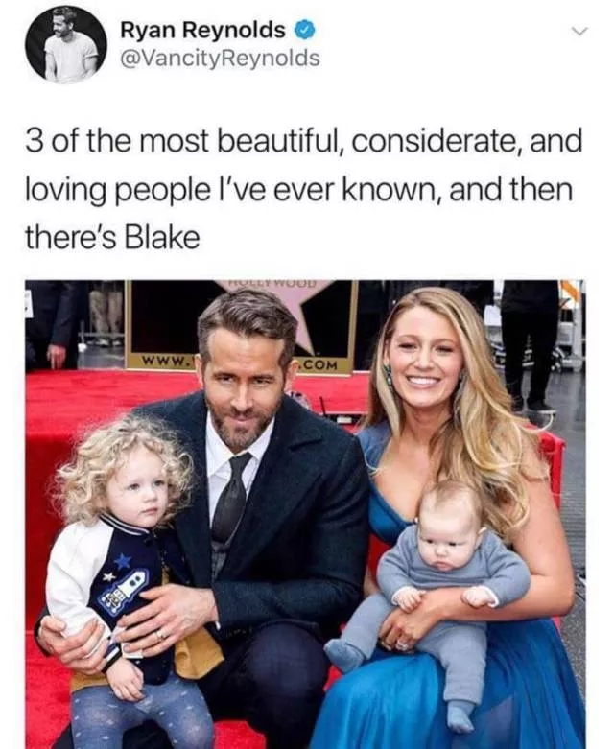Open the @VancityReynolds handle
The height and width of the screenshot is (749, 614).
(x=220, y=59)
